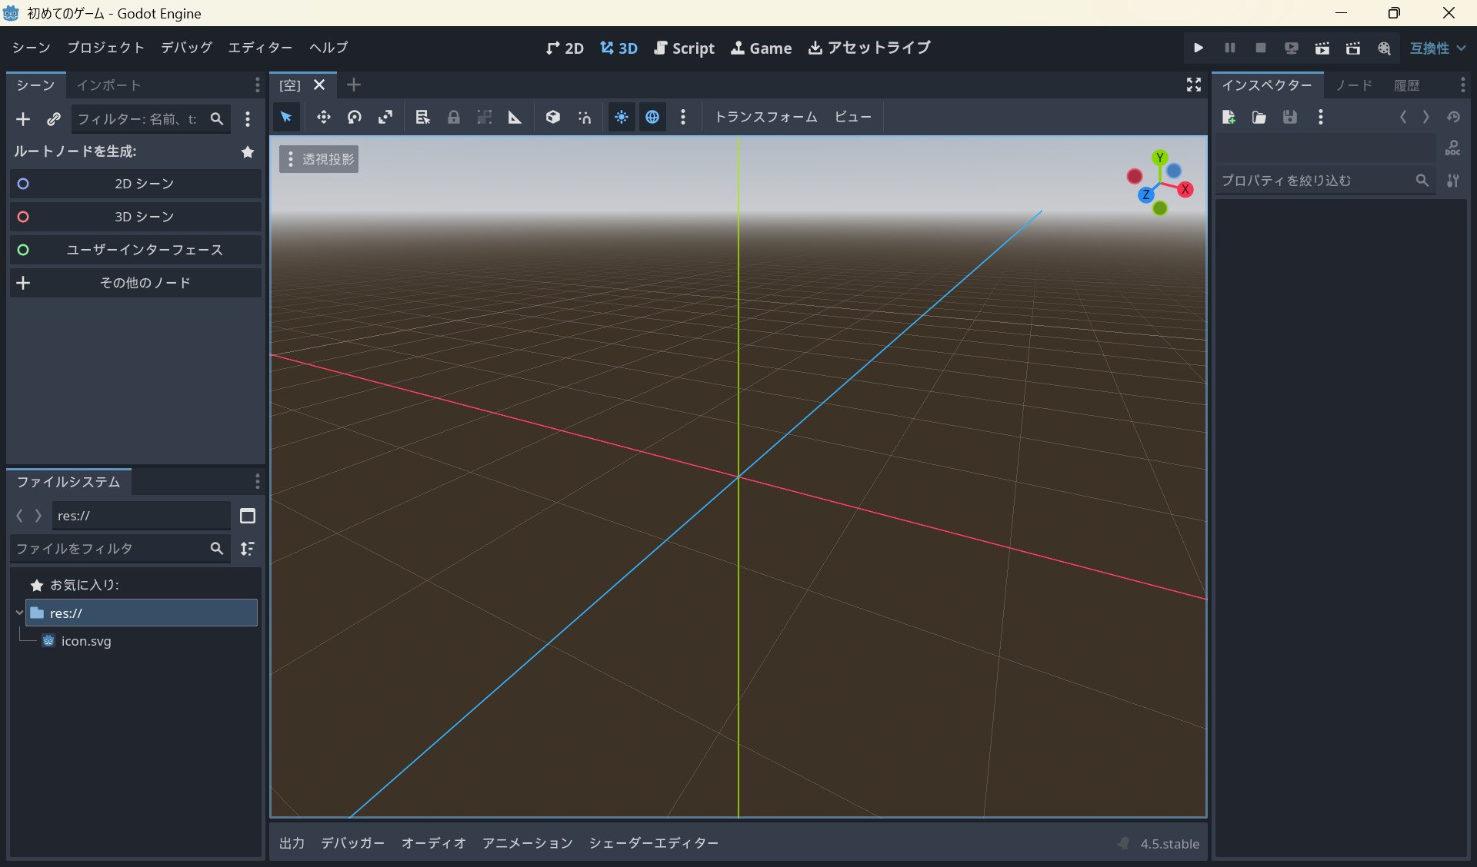Open Inspector extra resource options dots
This screenshot has height=867, width=1477.
click(1321, 117)
